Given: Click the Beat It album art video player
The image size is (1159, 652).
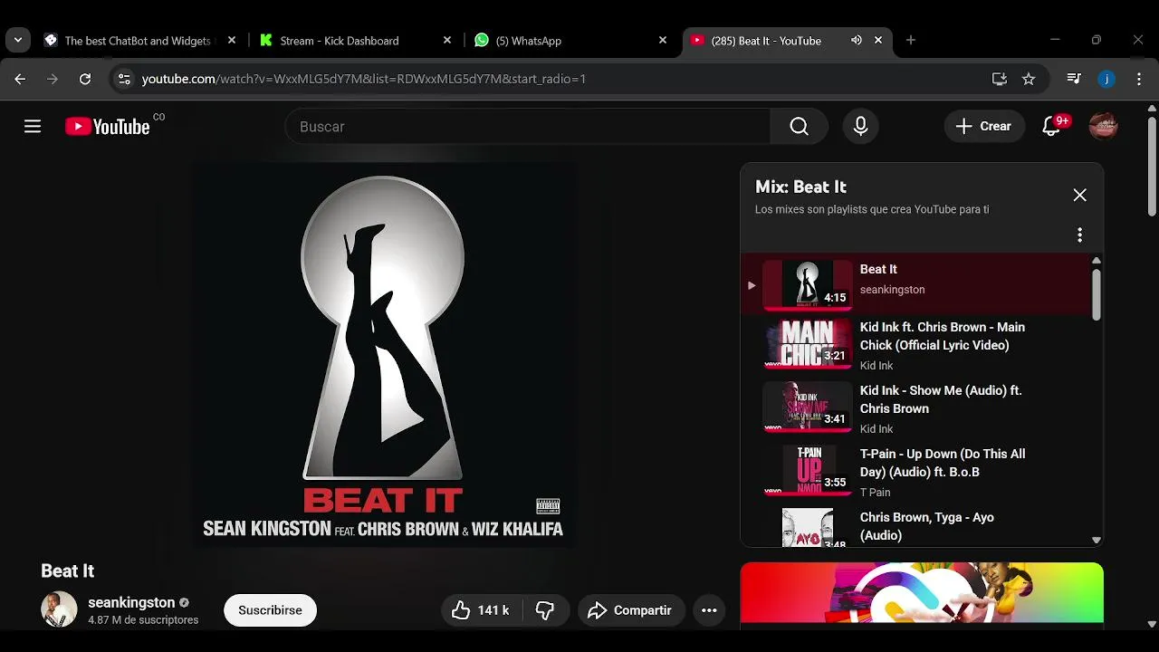Looking at the screenshot, I should tap(383, 354).
